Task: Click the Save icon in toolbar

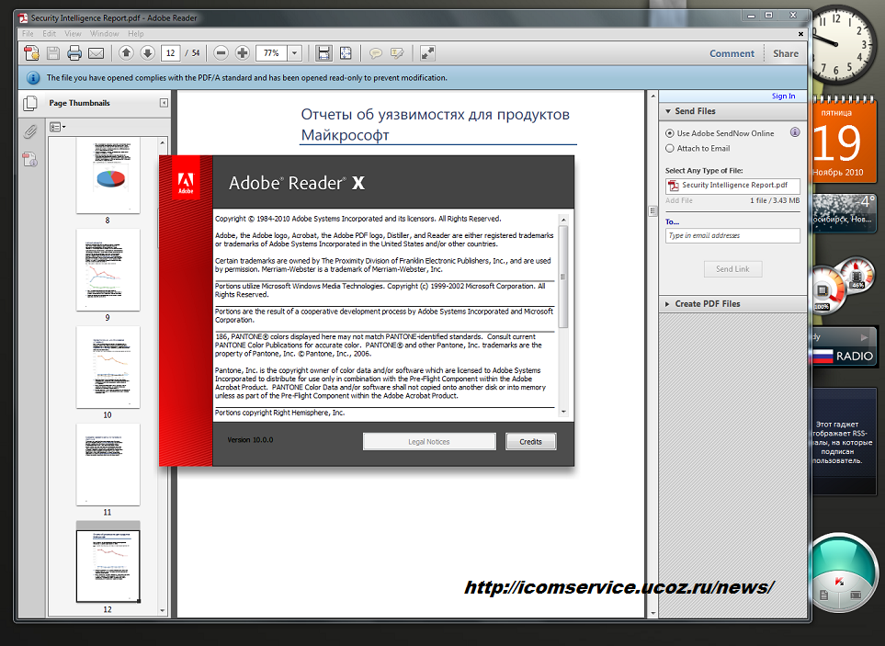Action: (x=53, y=53)
